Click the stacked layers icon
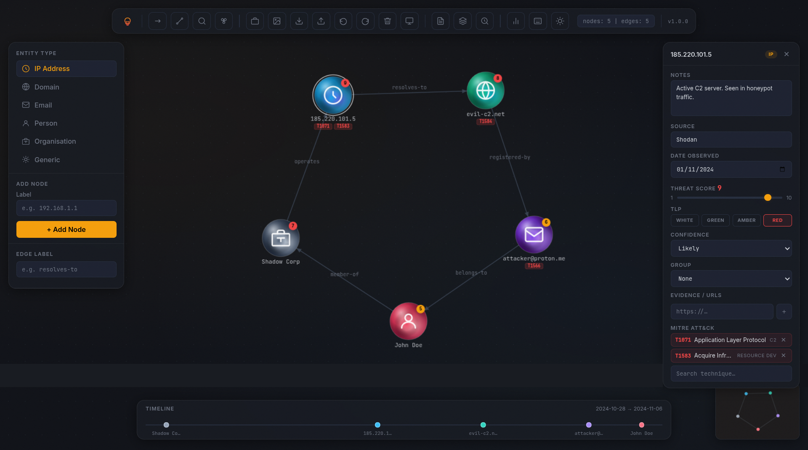Screen dimensions: 808x450 point(463,21)
